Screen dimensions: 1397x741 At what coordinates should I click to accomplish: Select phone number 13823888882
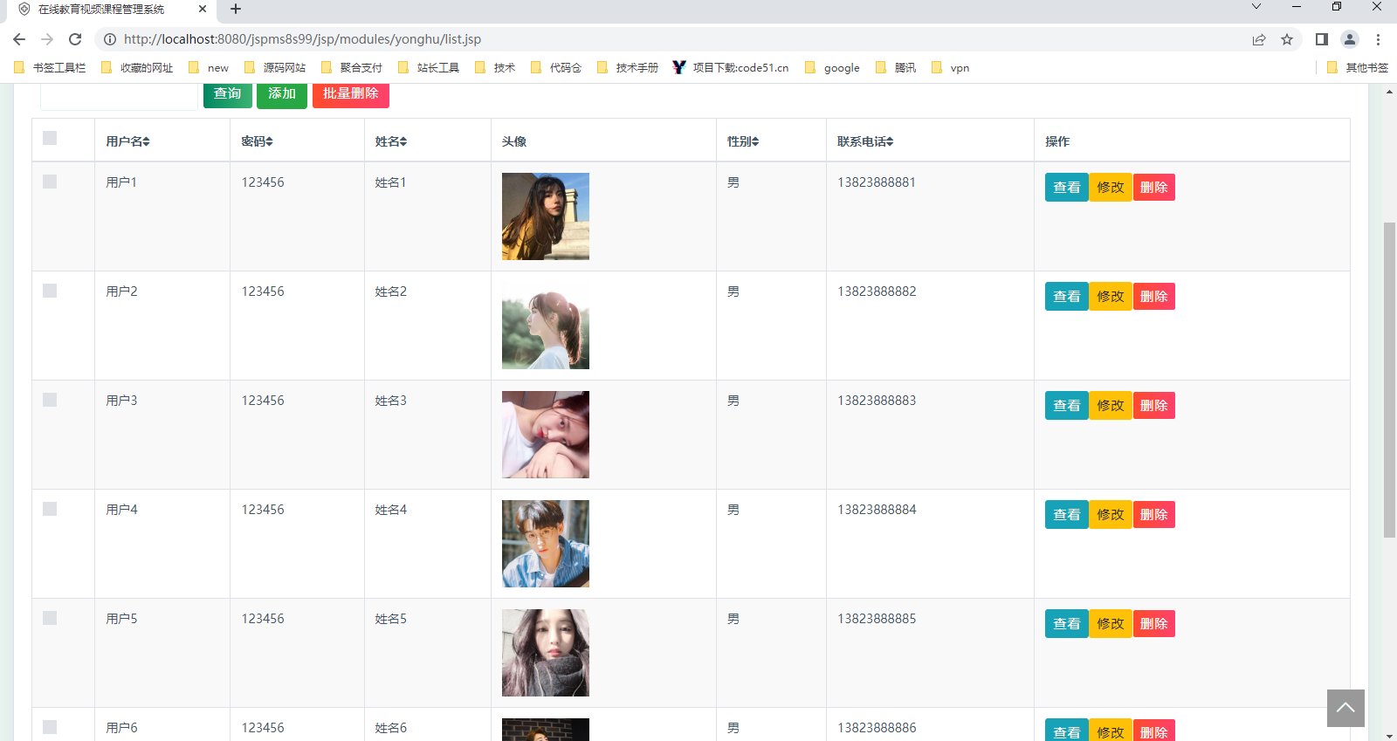tap(877, 292)
